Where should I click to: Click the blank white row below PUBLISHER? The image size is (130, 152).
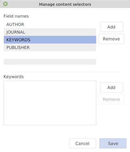coord(50,55)
